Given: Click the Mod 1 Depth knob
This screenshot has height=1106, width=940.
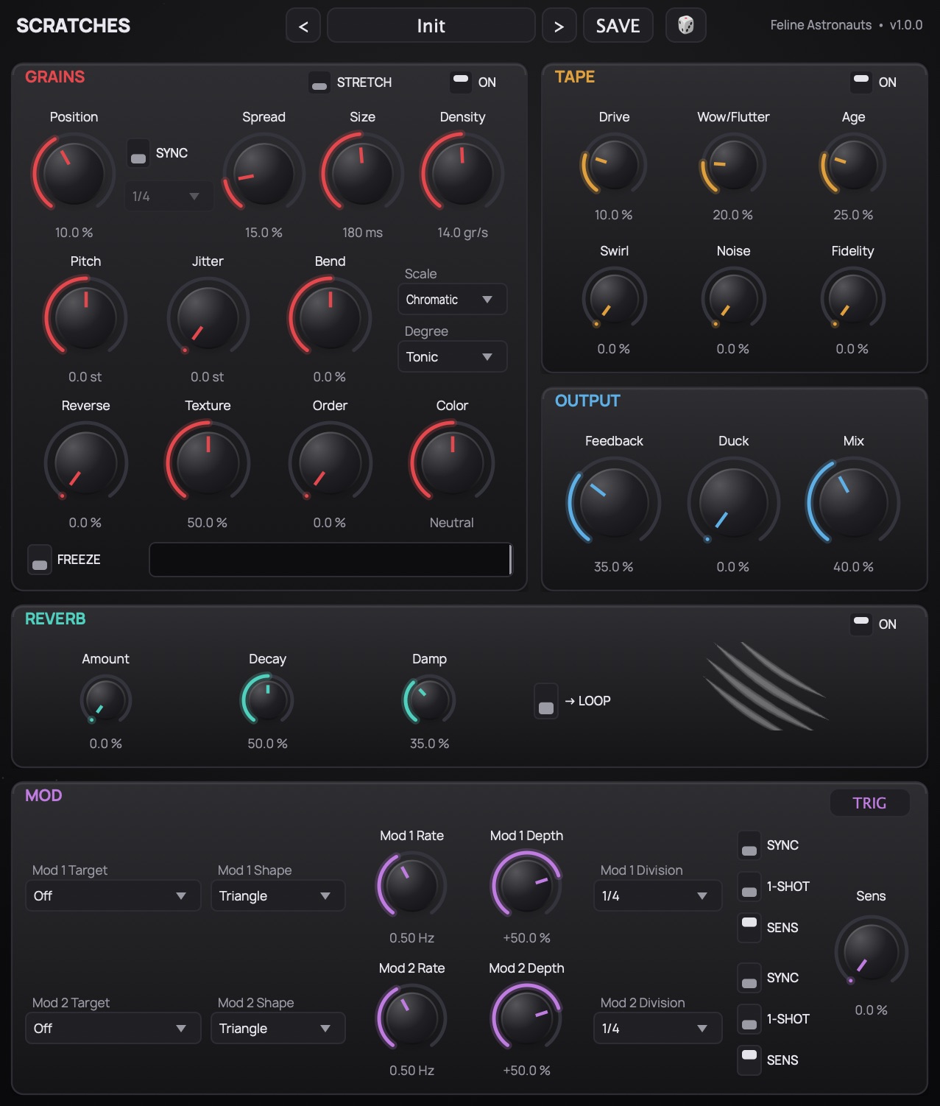Looking at the screenshot, I should click(526, 884).
